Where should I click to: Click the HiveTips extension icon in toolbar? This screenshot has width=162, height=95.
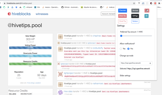155,3
